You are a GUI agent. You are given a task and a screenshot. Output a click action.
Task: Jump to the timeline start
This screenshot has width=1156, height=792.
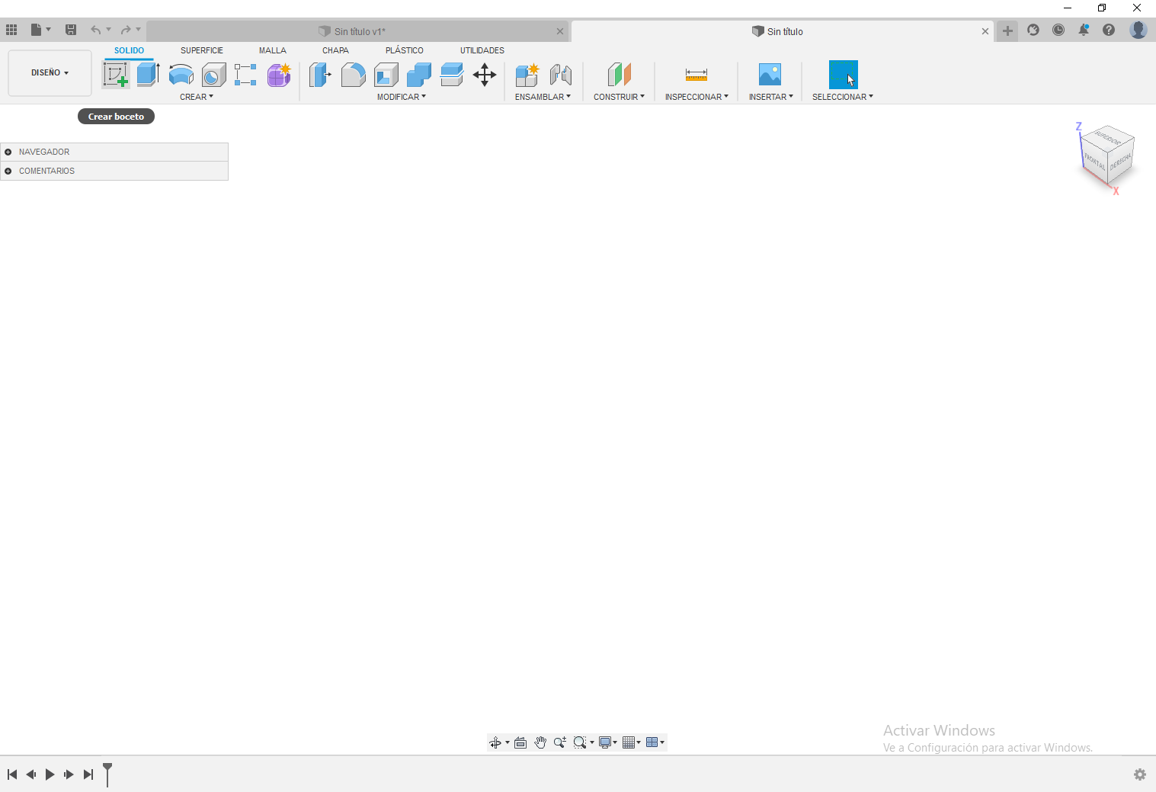12,774
